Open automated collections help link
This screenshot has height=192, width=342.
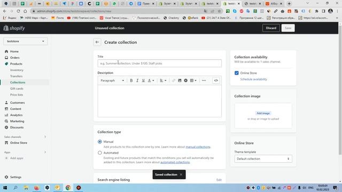[x=175, y=162]
